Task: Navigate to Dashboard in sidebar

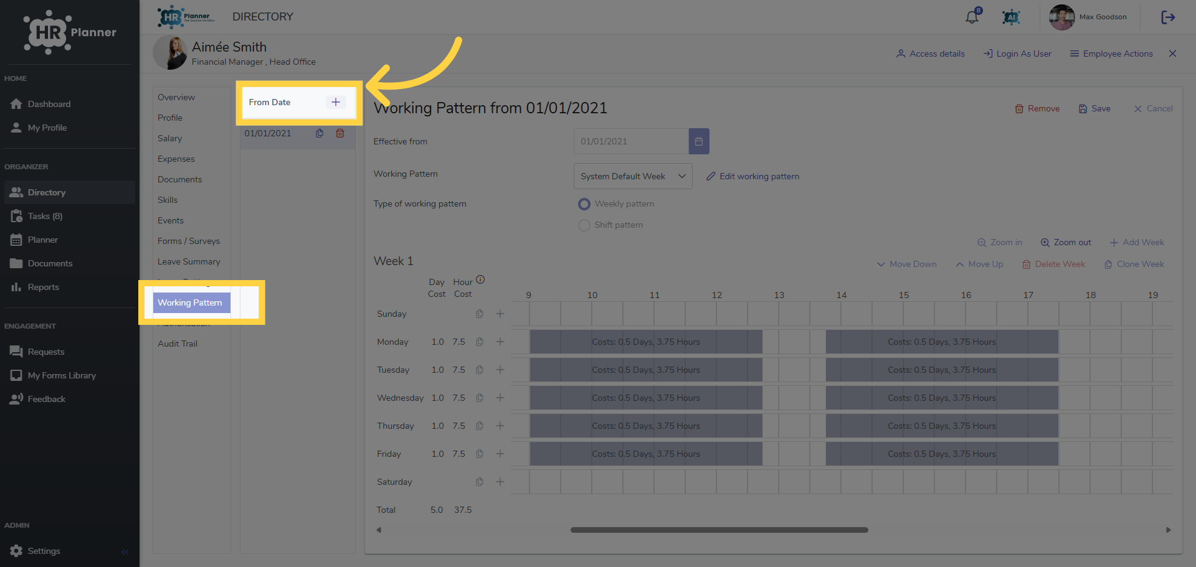Action: pyautogui.click(x=49, y=104)
